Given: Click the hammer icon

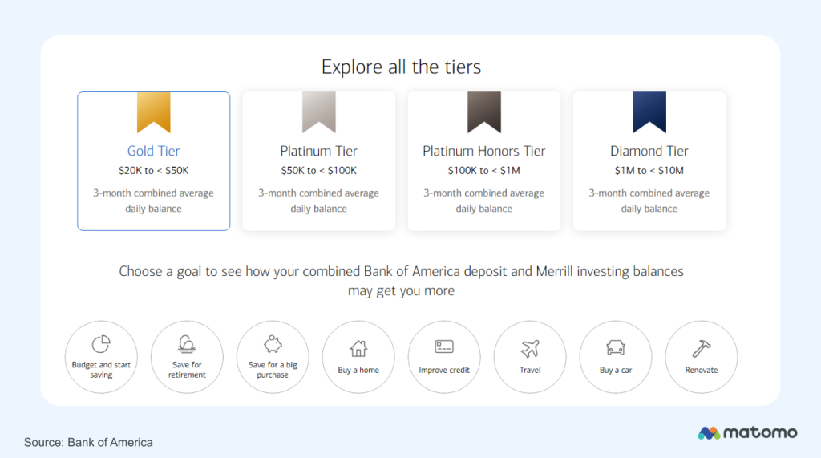Looking at the screenshot, I should coord(701,348).
